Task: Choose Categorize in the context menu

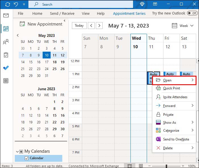Action: click(174, 130)
